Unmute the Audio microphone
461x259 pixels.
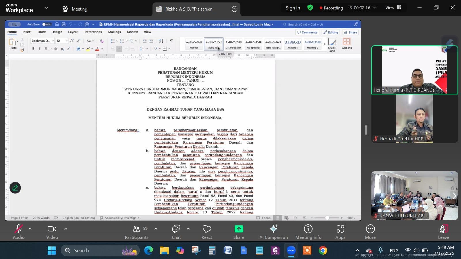pos(18,232)
